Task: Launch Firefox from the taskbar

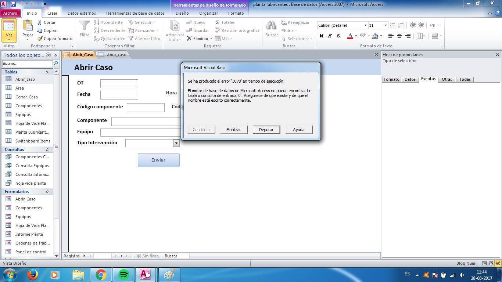Action: pyautogui.click(x=33, y=275)
